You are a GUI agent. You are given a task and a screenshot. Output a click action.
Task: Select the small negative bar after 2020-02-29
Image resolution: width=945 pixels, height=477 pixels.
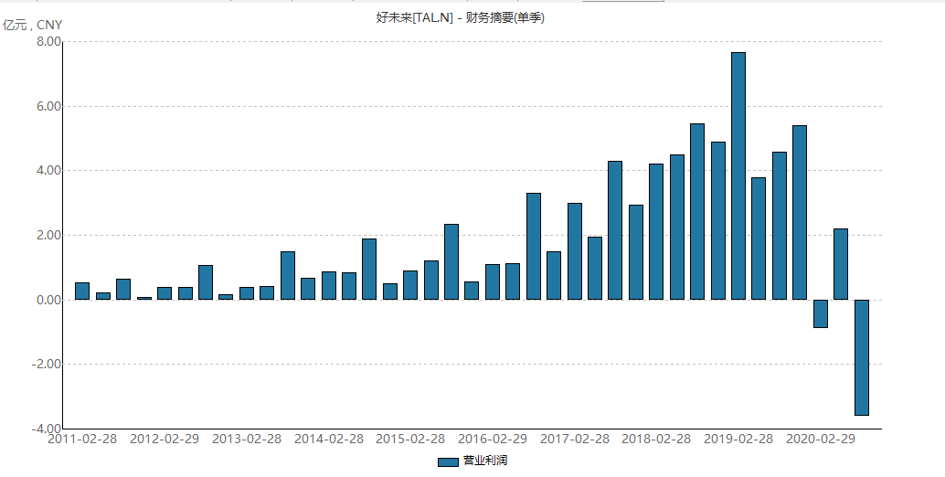[x=820, y=313]
